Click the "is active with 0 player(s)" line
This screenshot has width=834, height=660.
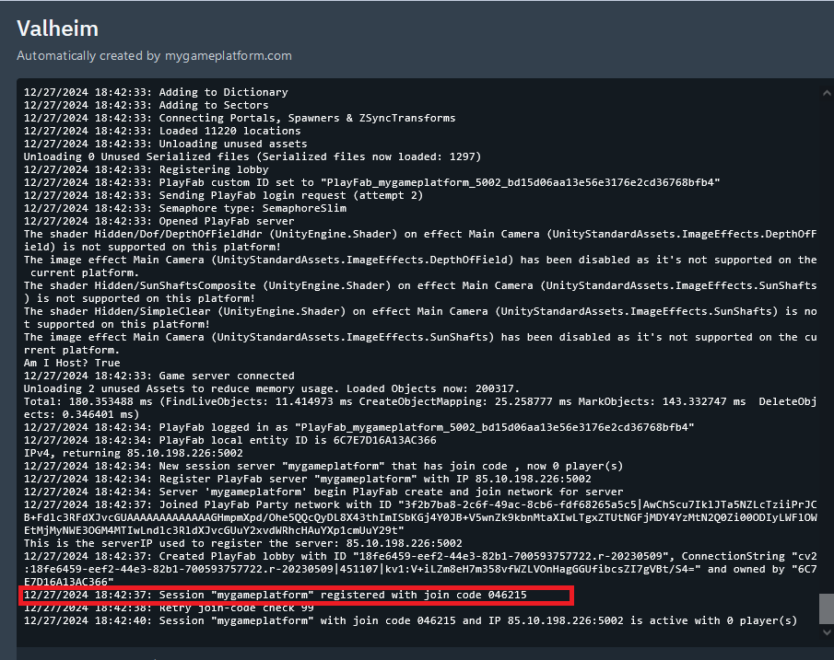[x=411, y=620]
